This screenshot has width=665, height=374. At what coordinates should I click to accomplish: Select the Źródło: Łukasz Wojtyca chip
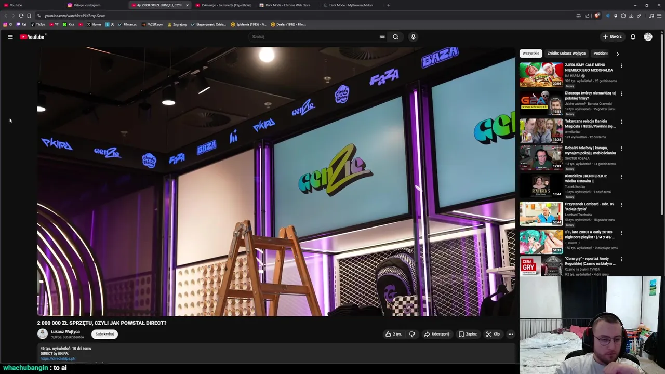pos(566,53)
